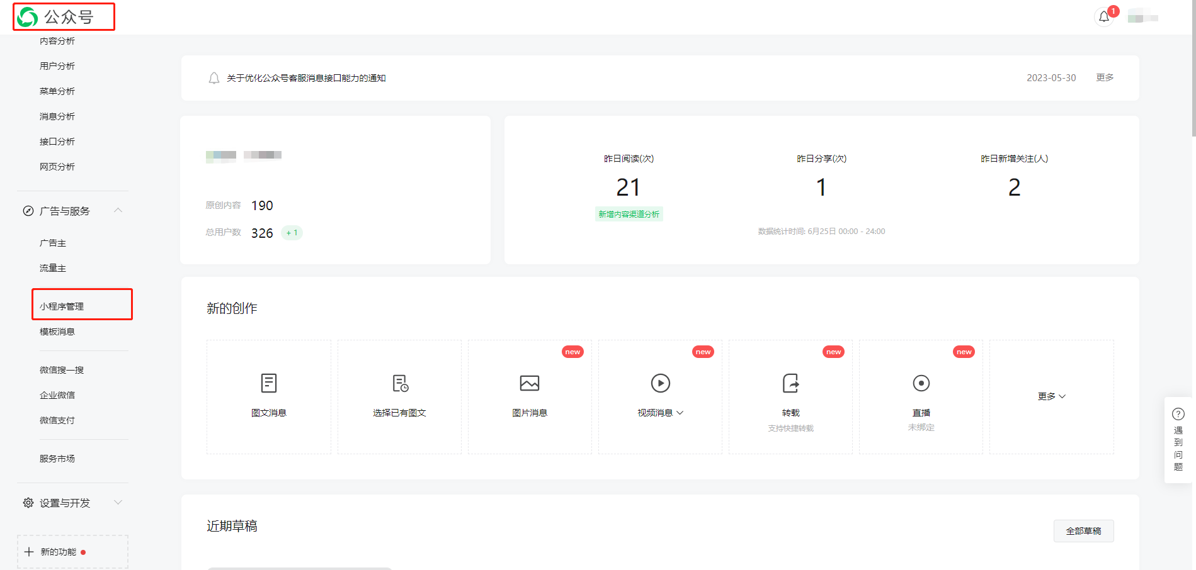Viewport: 1196px width, 570px height.
Task: Select 用户分析 in the sidebar
Action: [57, 66]
